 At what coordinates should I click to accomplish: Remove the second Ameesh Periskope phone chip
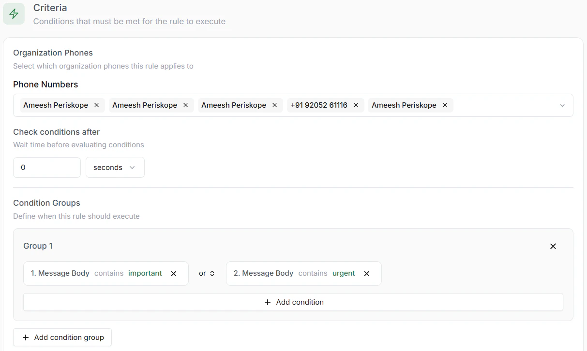[x=185, y=105]
